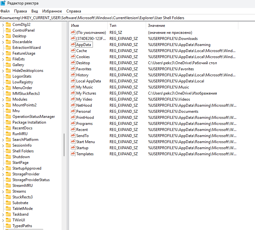255x230 pixels.
Task: Select the HideDesktopIcons key
Action: (x=28, y=71)
